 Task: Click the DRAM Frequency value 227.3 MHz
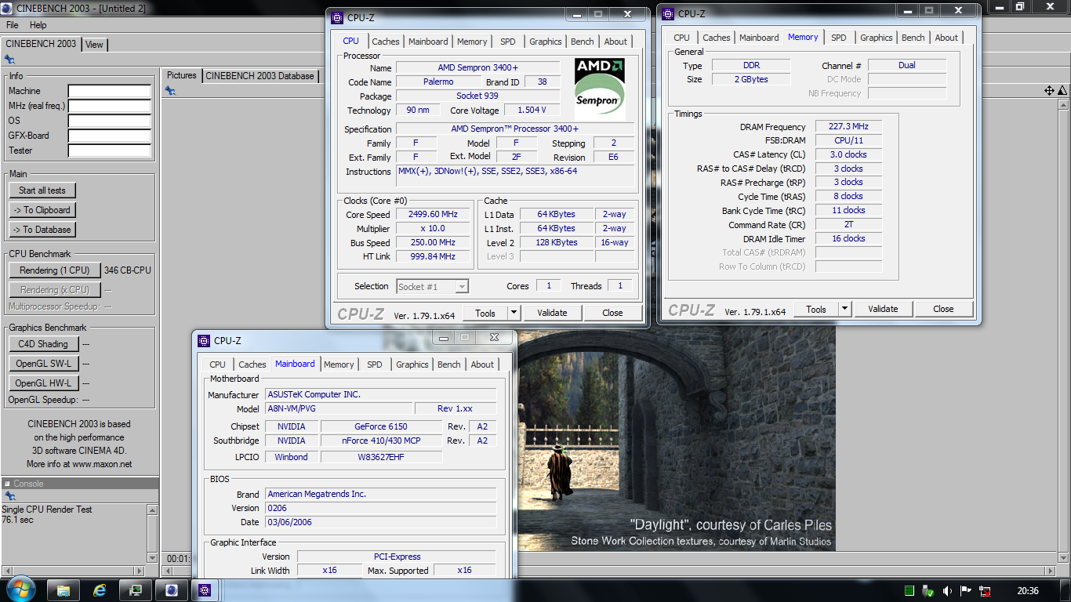coord(848,127)
